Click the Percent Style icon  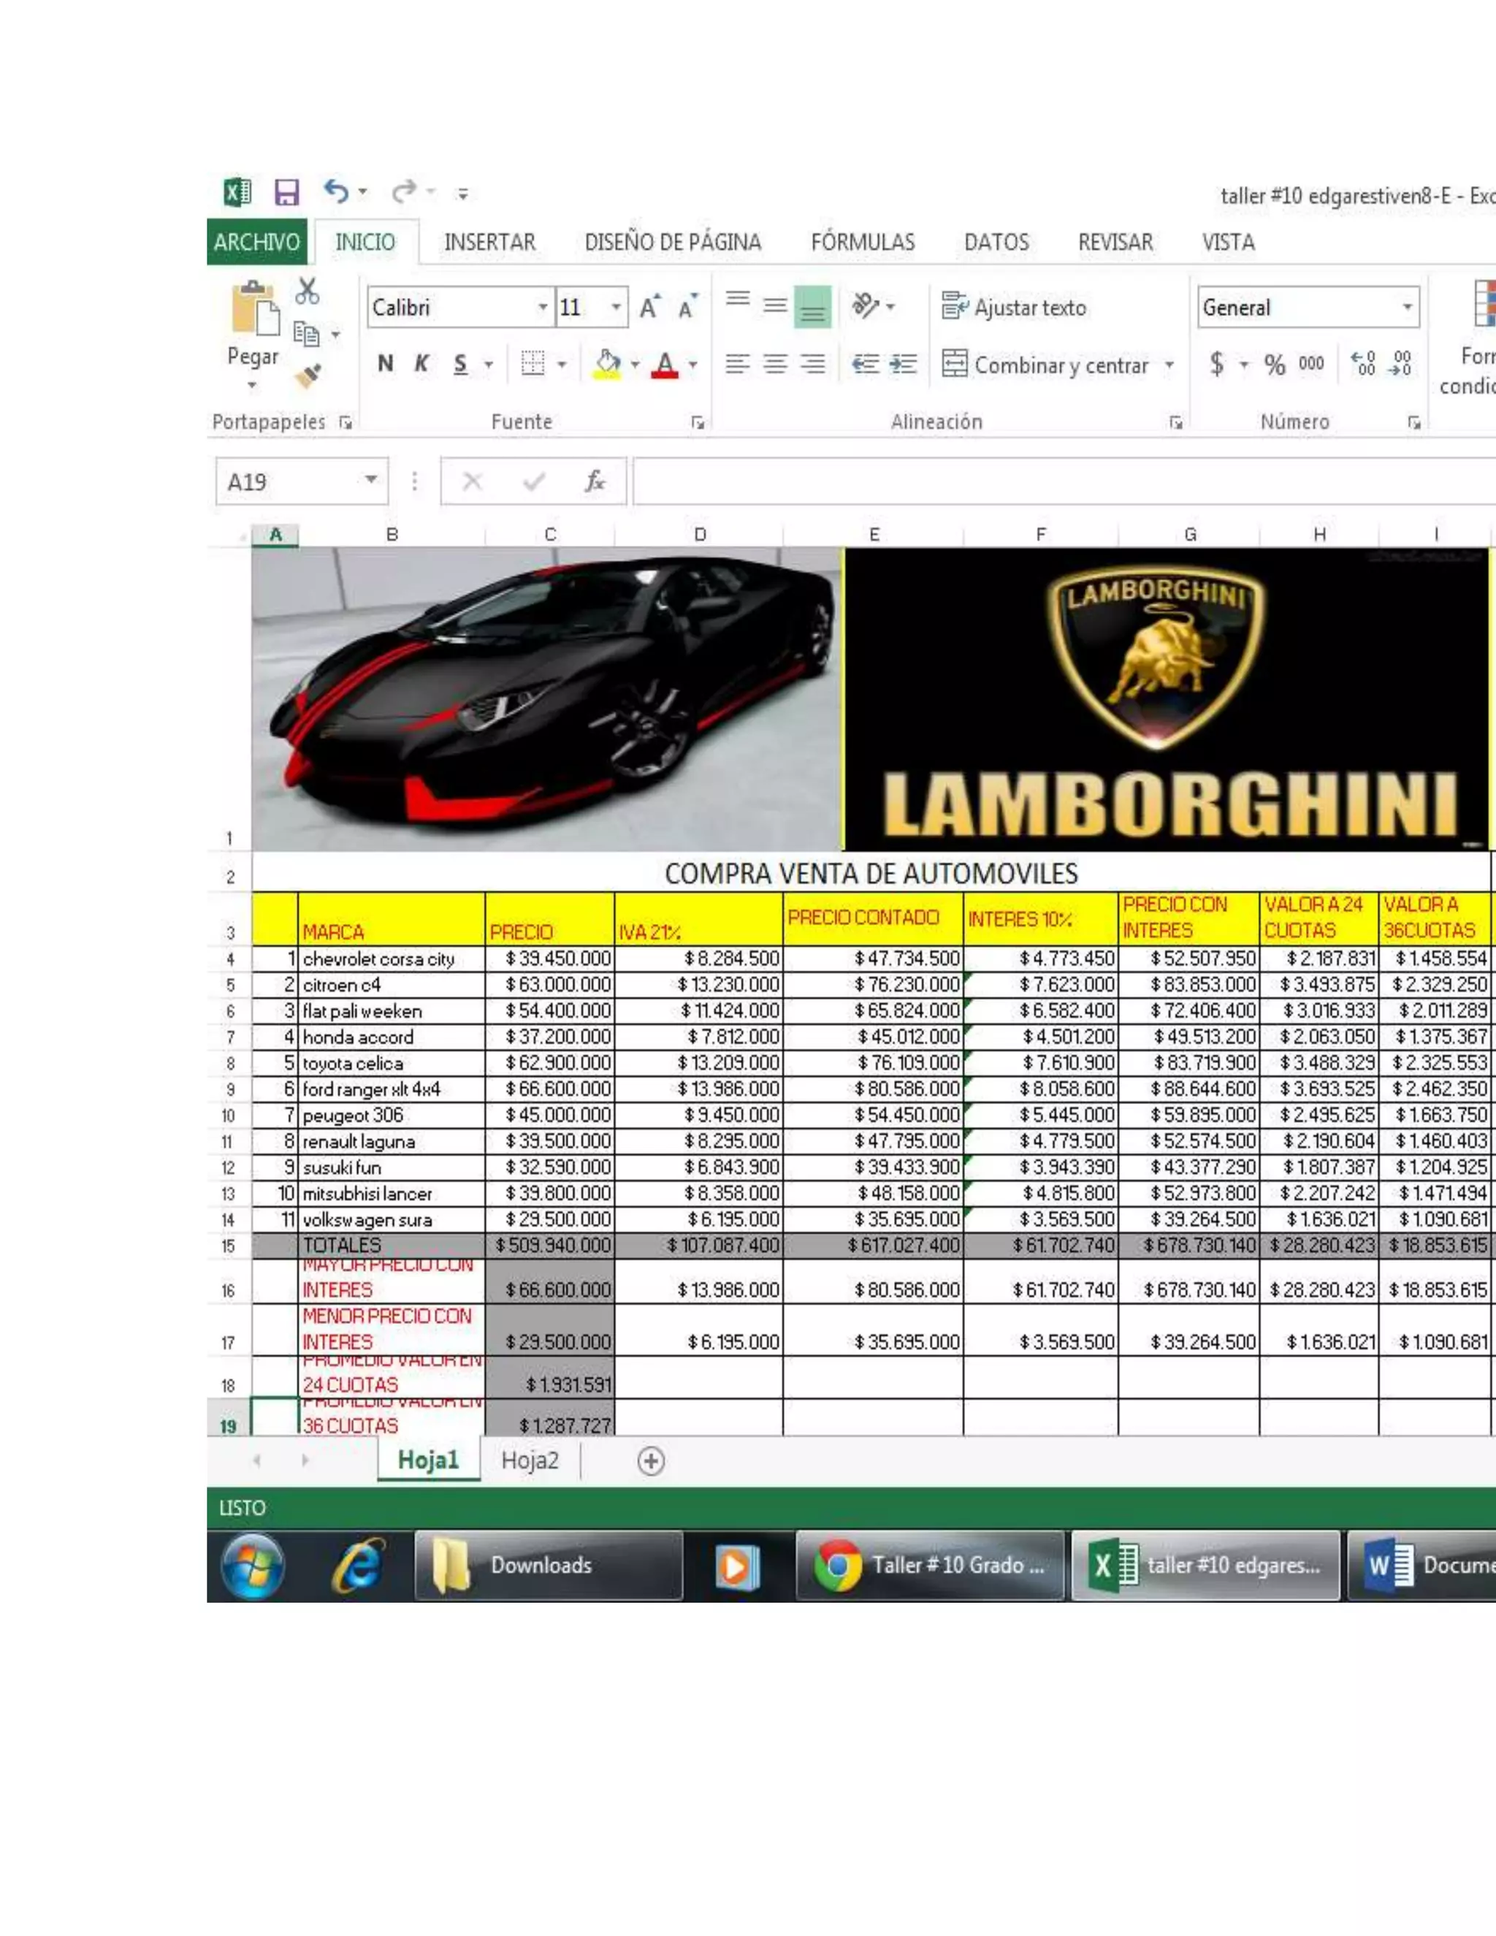(1275, 365)
